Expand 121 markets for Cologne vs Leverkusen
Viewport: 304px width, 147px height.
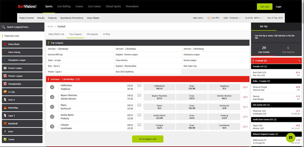point(245,127)
